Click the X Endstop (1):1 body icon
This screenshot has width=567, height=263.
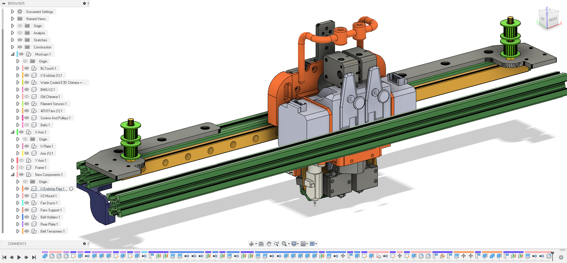pyautogui.click(x=34, y=76)
